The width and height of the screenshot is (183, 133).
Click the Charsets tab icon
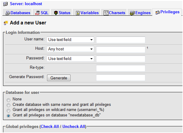tap(106, 13)
